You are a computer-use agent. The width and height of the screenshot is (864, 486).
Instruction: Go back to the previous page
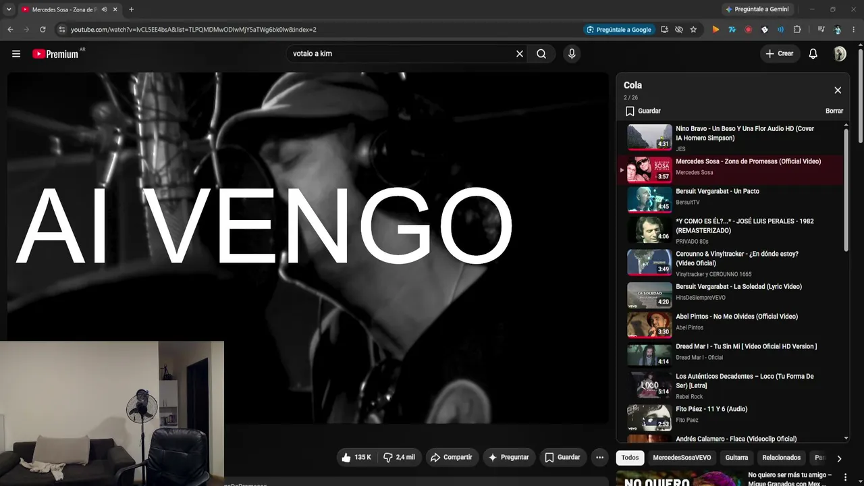(x=10, y=30)
